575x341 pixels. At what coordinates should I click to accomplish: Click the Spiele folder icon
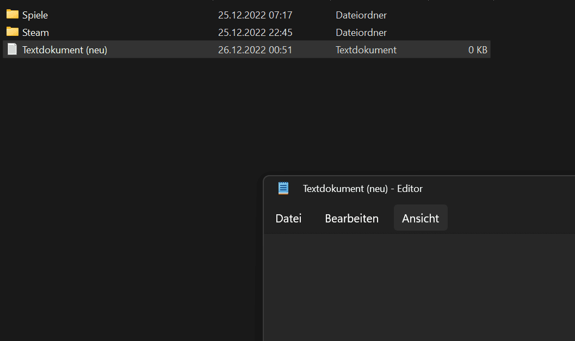coord(13,14)
